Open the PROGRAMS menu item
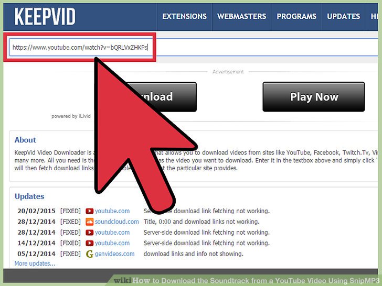This screenshot has height=286, width=382. (x=296, y=16)
